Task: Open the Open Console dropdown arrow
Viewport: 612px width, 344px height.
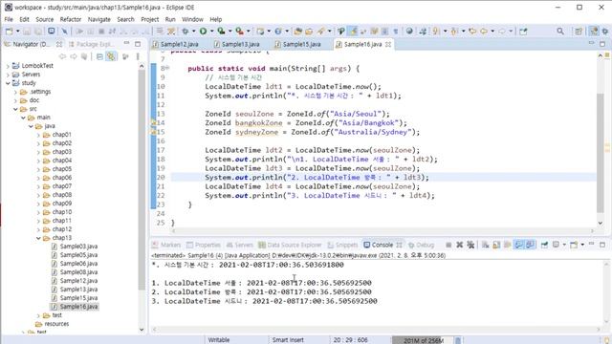Action: (x=582, y=245)
